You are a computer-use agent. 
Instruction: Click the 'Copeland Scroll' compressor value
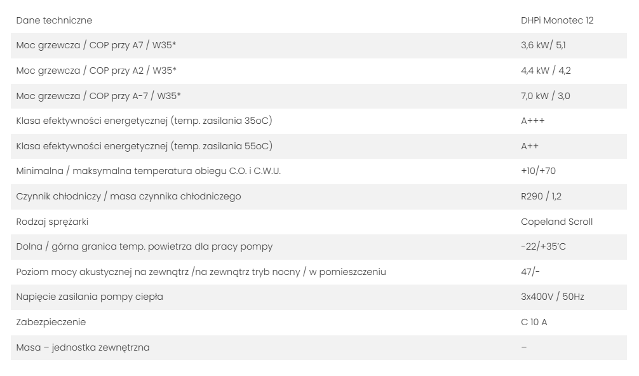coord(556,222)
